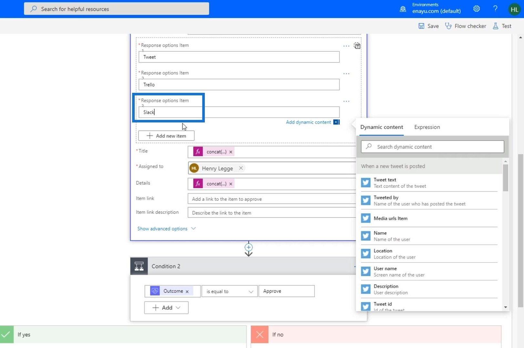Click the If no X icon
This screenshot has height=348, width=524.
(x=259, y=334)
